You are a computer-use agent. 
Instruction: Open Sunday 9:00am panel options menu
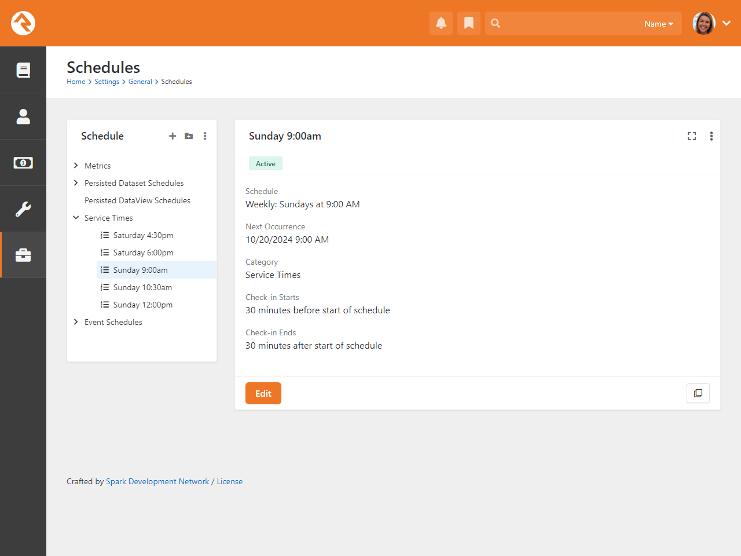pyautogui.click(x=711, y=136)
